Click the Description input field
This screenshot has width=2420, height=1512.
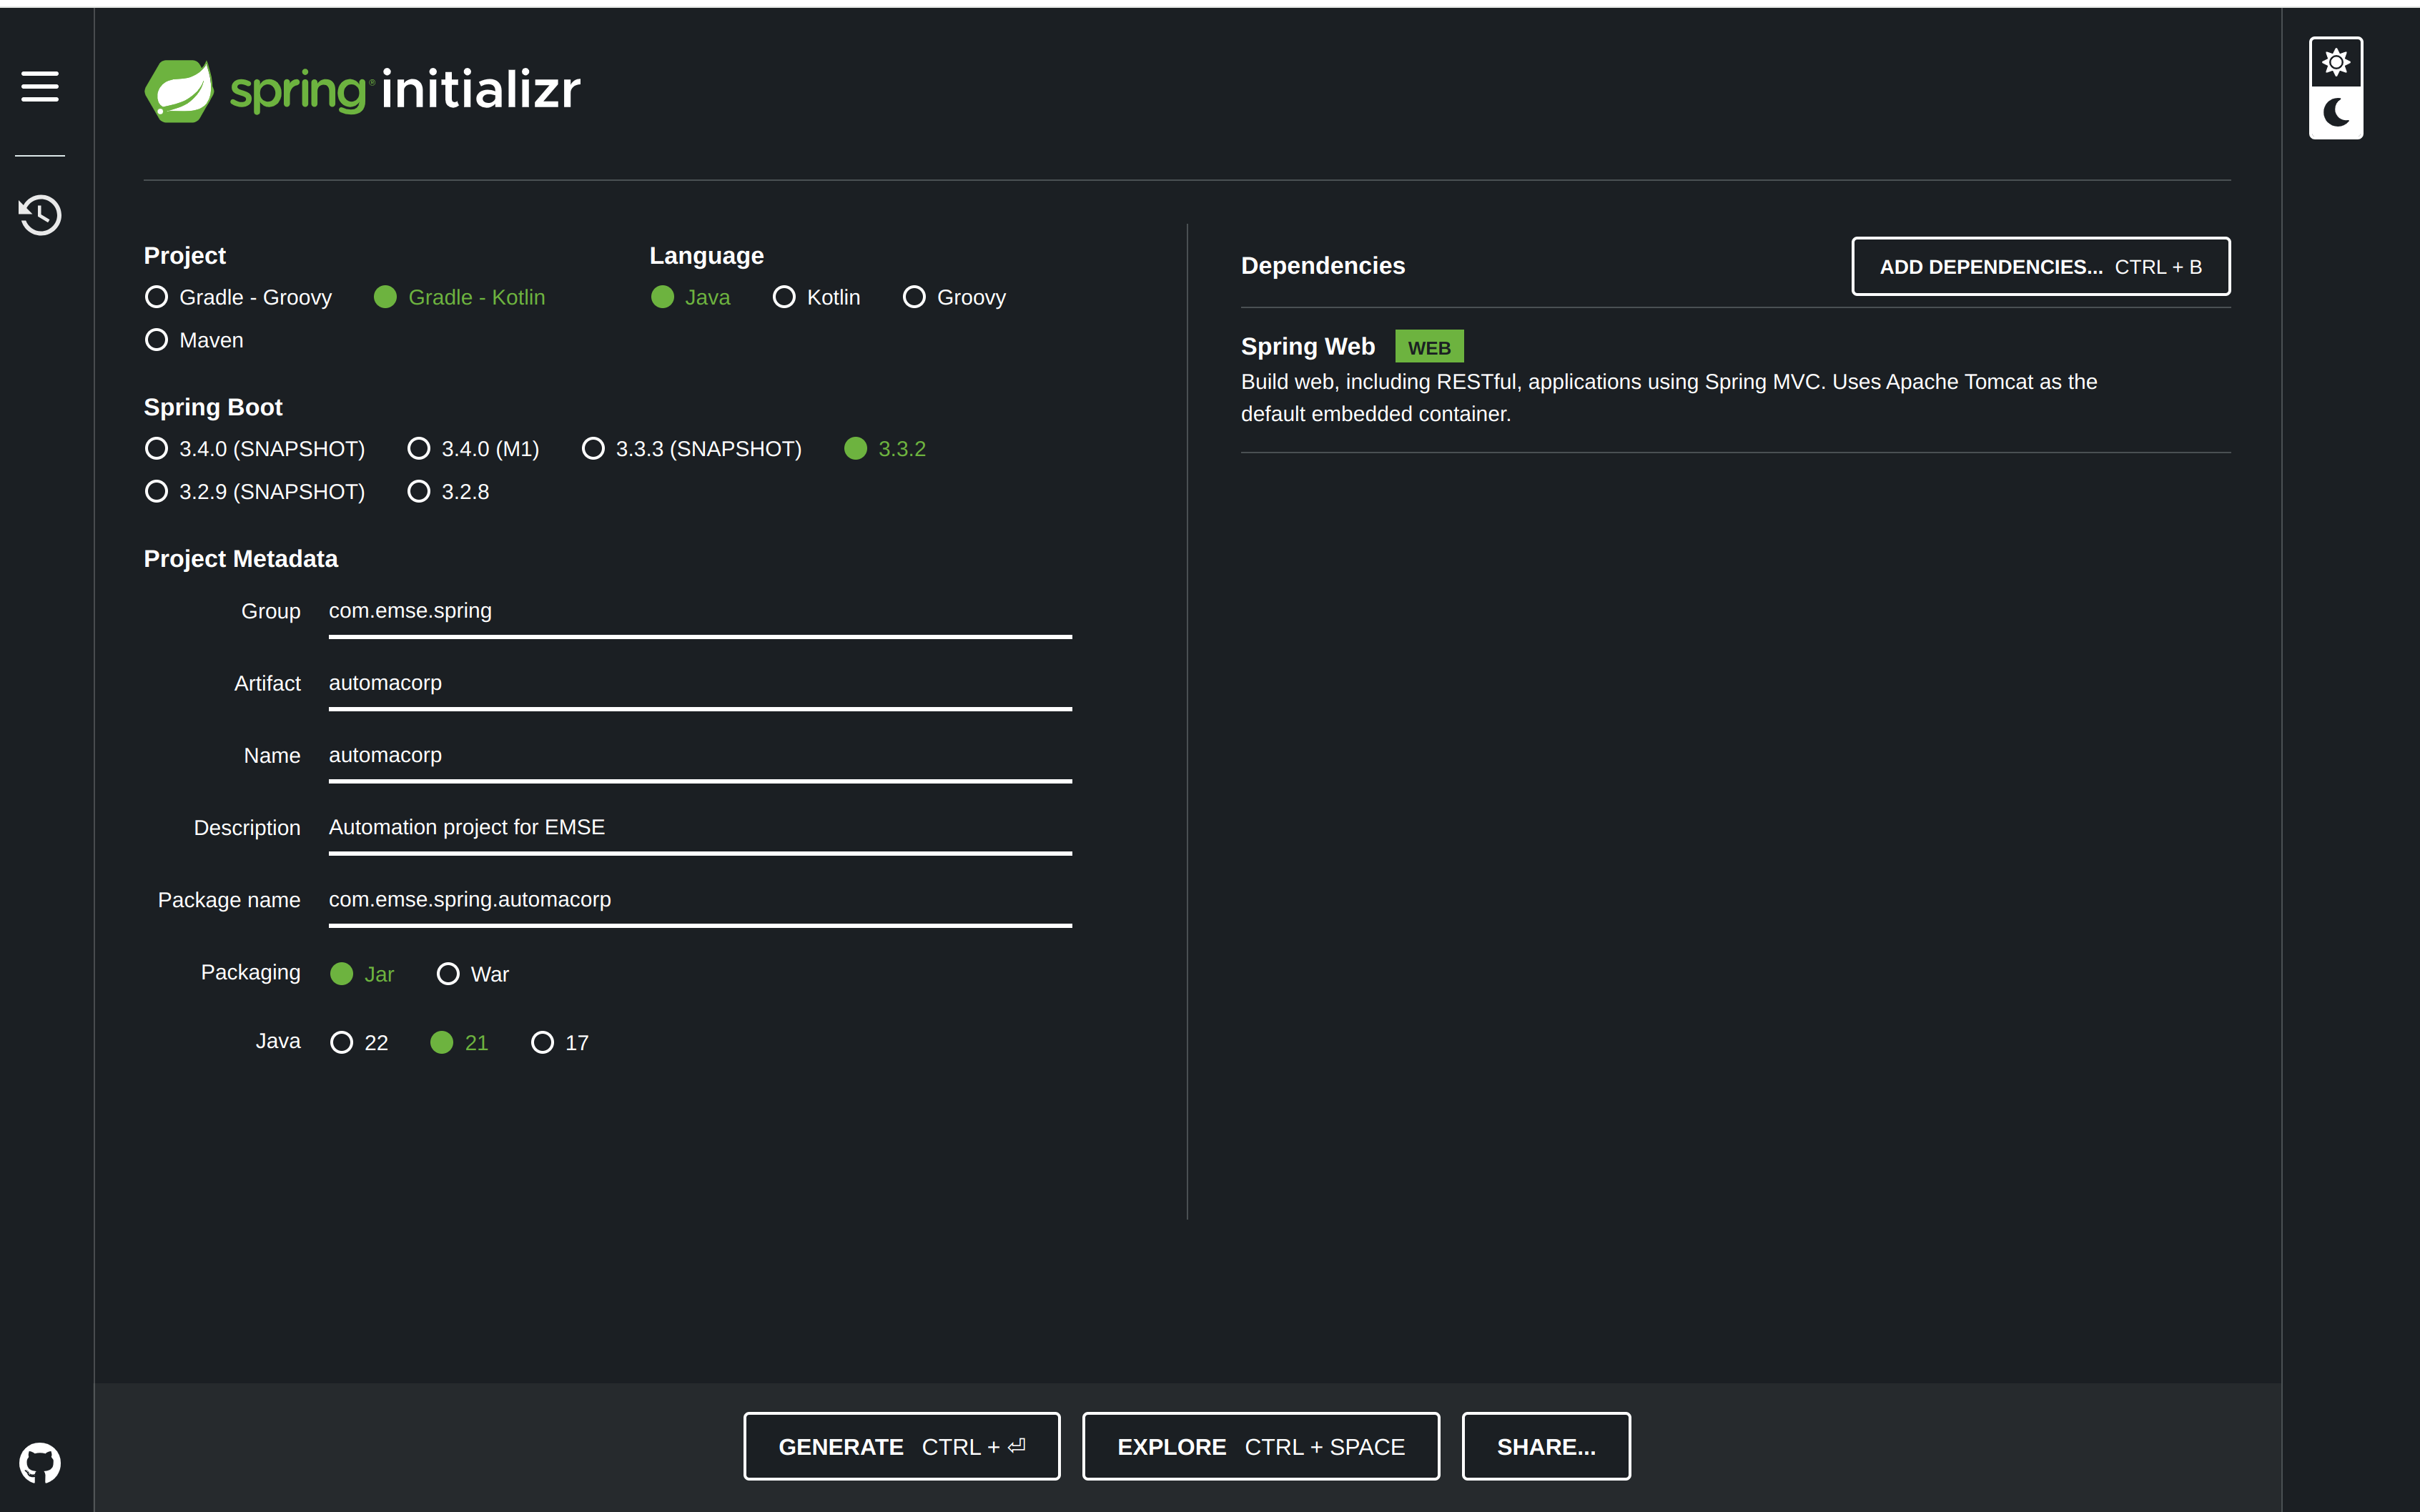[700, 828]
